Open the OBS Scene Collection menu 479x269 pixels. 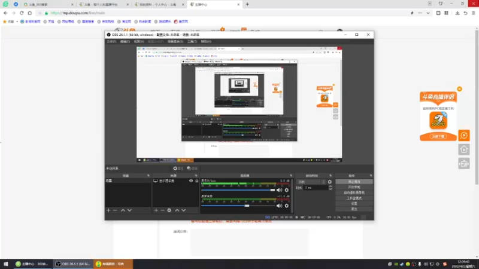[x=175, y=41]
